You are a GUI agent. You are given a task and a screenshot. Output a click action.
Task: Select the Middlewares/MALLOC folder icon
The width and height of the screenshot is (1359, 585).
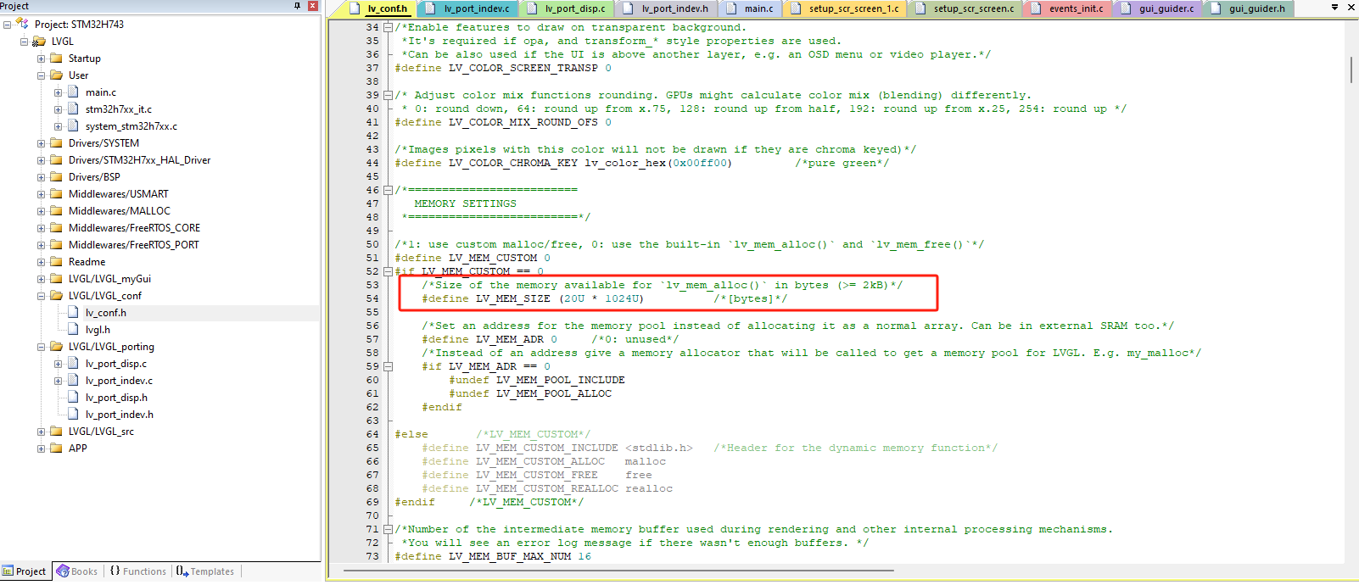[56, 211]
